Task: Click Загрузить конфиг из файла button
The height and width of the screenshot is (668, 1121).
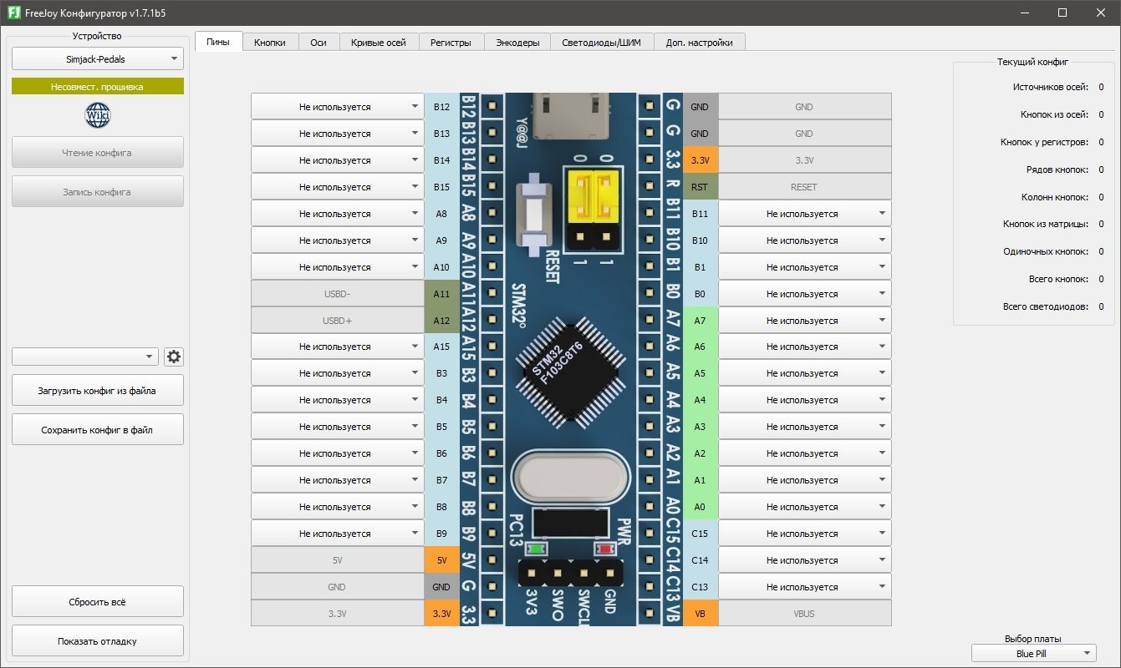Action: pos(97,390)
